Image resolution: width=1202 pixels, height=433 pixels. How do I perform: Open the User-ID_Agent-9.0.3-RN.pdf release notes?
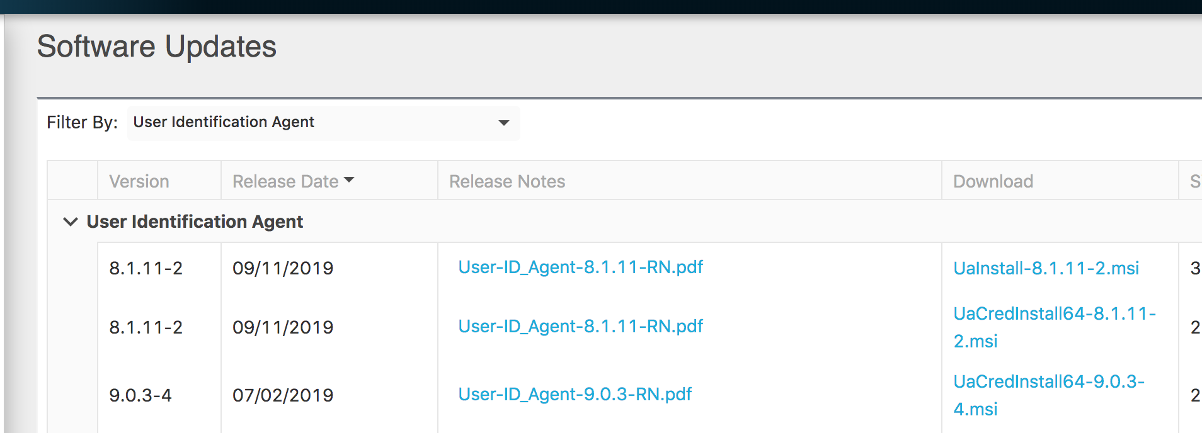pos(575,394)
